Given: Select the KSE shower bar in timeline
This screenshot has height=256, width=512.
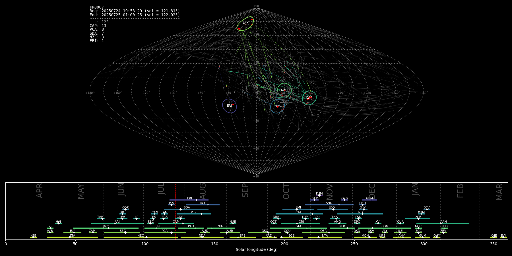Looking at the screenshot, I should (33, 237).
